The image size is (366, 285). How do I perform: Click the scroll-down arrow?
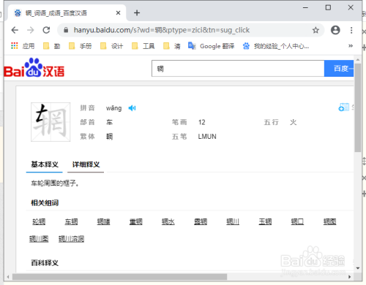358,268
